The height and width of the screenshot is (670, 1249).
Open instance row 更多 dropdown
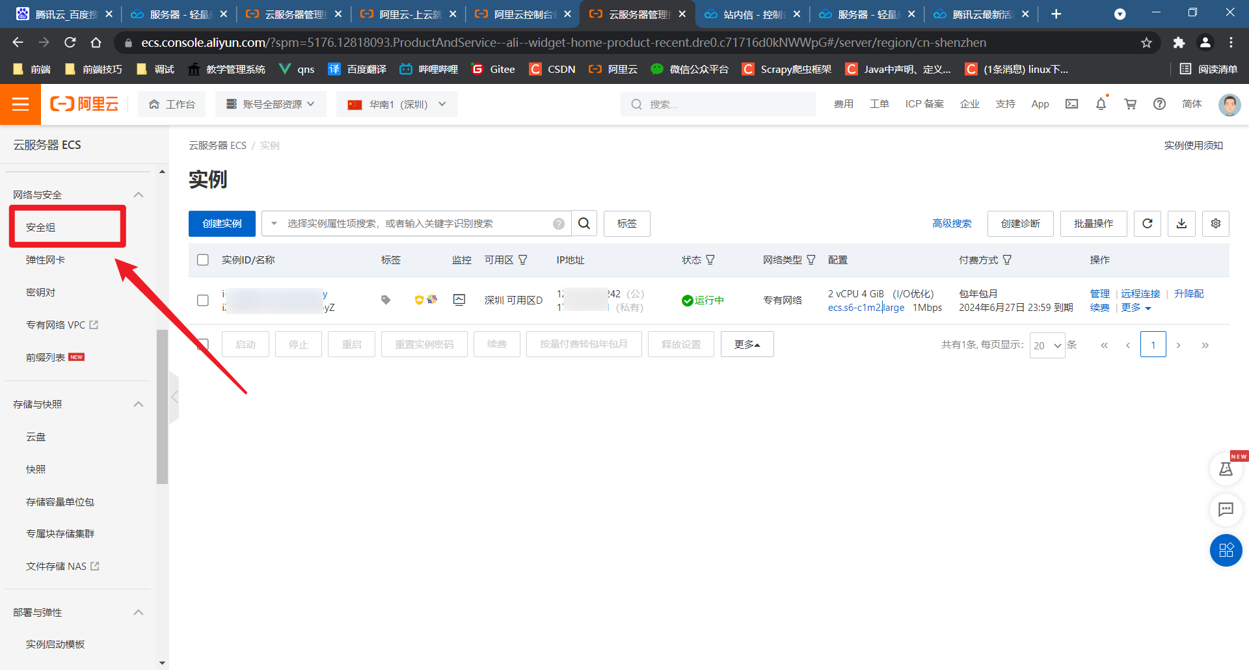coord(1136,308)
